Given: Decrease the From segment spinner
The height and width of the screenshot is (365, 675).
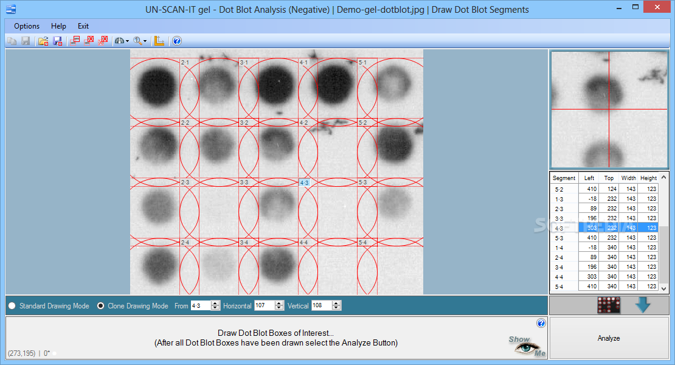Looking at the screenshot, I should [216, 308].
